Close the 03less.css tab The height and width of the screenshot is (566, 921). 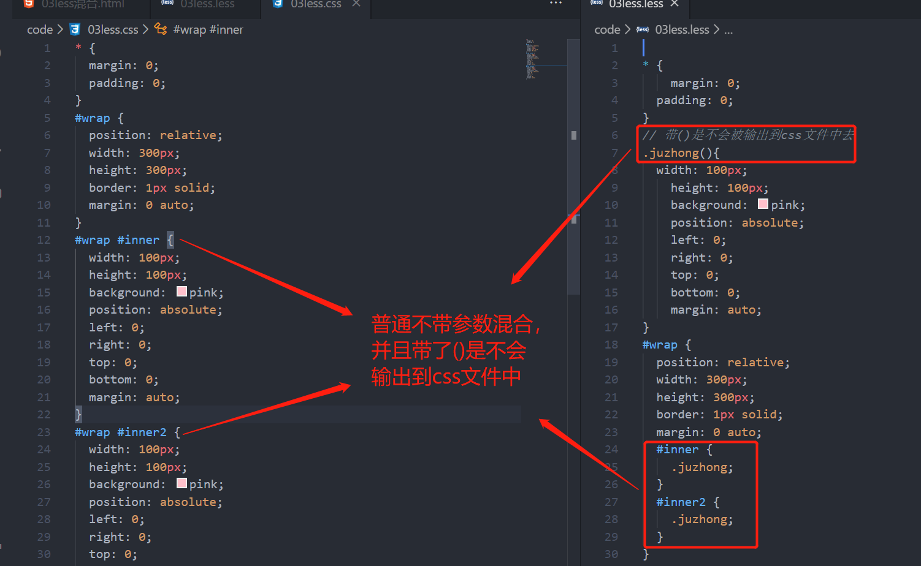pos(356,4)
